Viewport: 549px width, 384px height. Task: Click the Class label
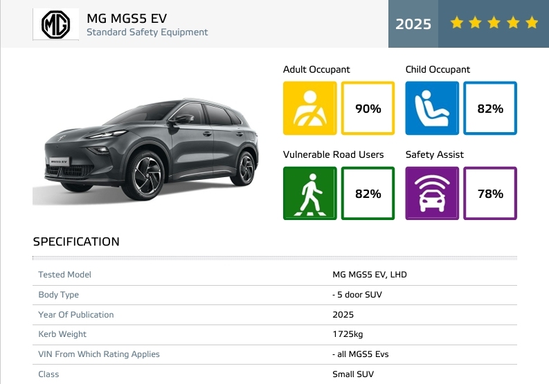click(48, 374)
